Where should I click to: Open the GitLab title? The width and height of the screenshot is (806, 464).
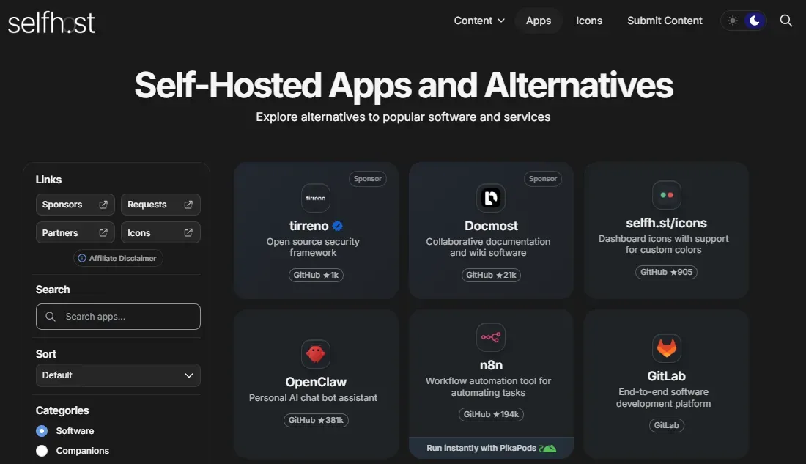666,376
